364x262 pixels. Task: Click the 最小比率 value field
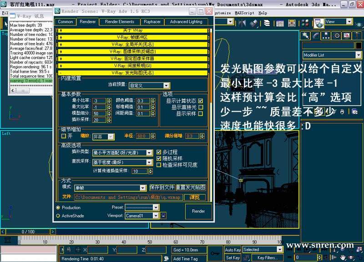pos(99,101)
